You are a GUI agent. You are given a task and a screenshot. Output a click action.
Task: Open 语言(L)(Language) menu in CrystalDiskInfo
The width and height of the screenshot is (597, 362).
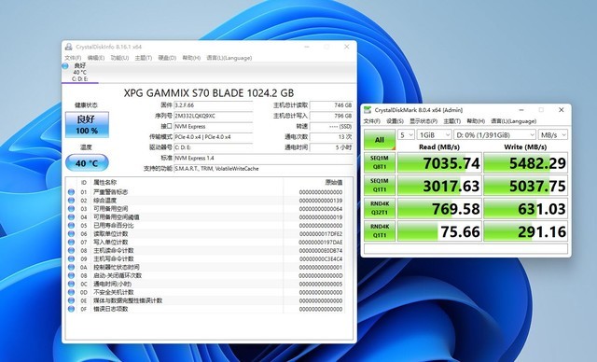click(x=229, y=58)
